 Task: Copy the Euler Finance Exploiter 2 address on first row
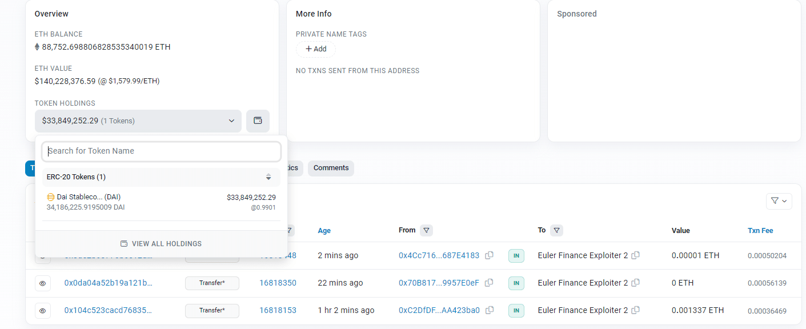(636, 255)
